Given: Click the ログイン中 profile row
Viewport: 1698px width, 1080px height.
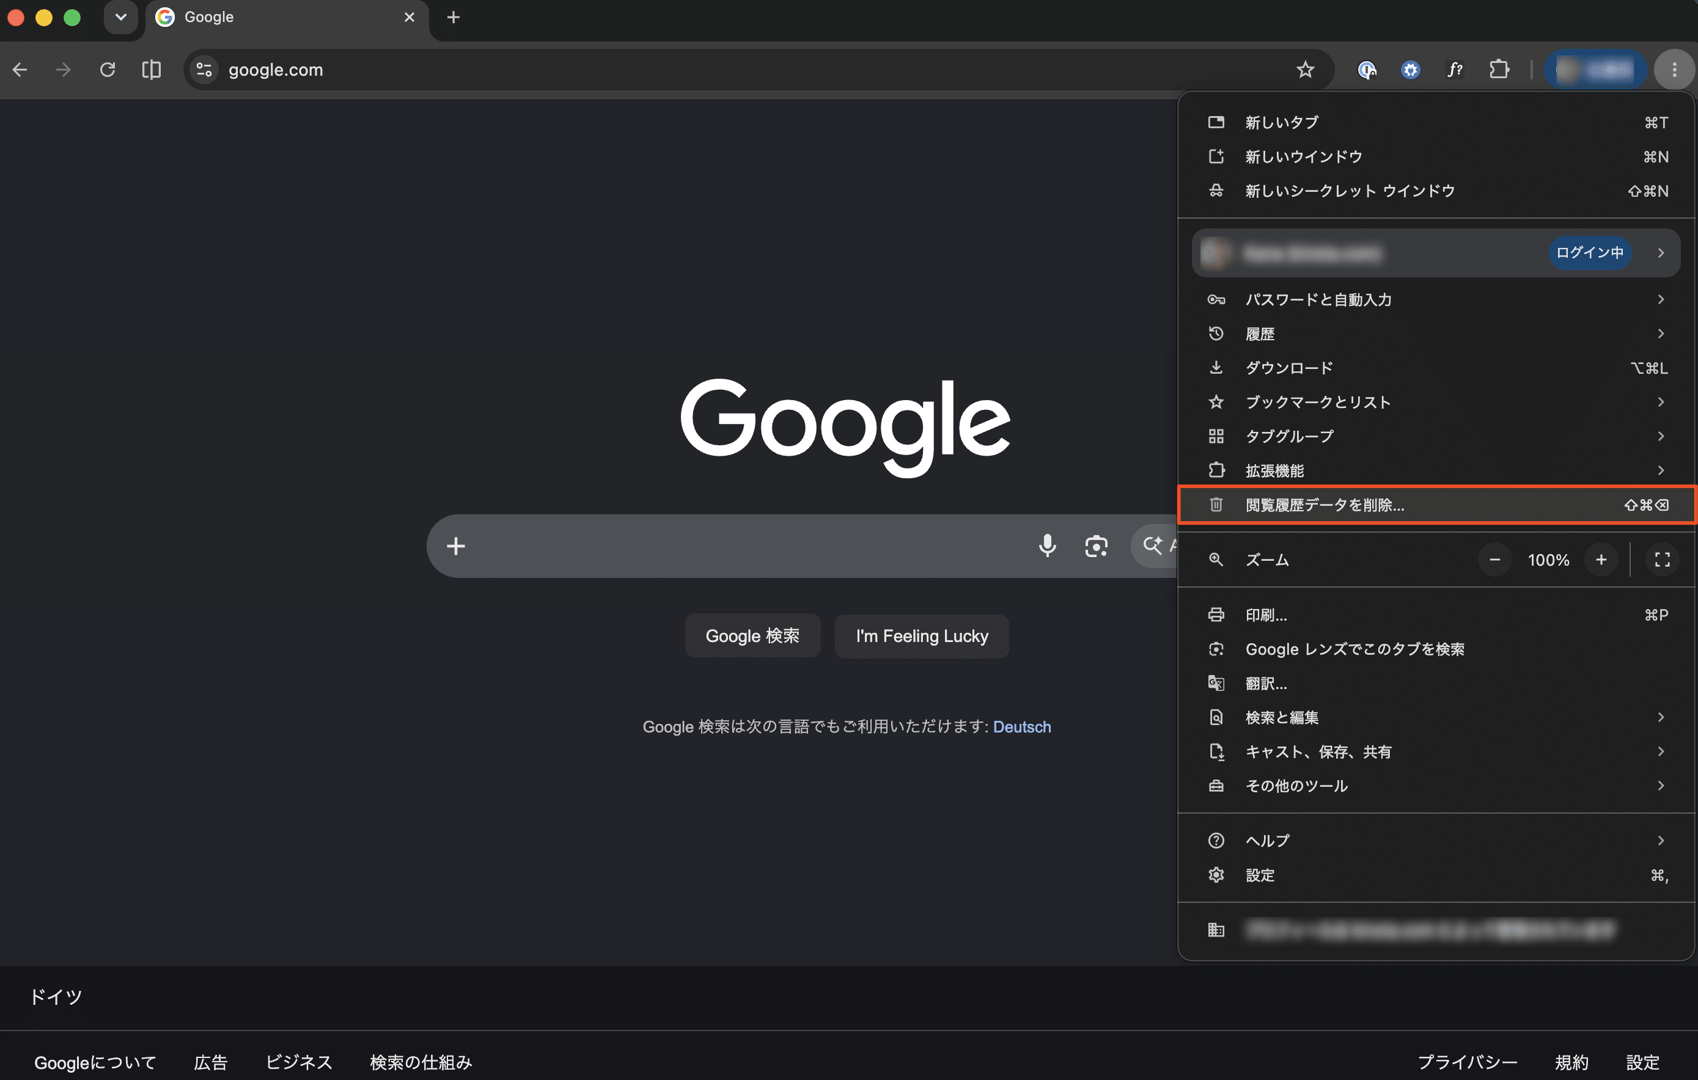Looking at the screenshot, I should click(1436, 253).
